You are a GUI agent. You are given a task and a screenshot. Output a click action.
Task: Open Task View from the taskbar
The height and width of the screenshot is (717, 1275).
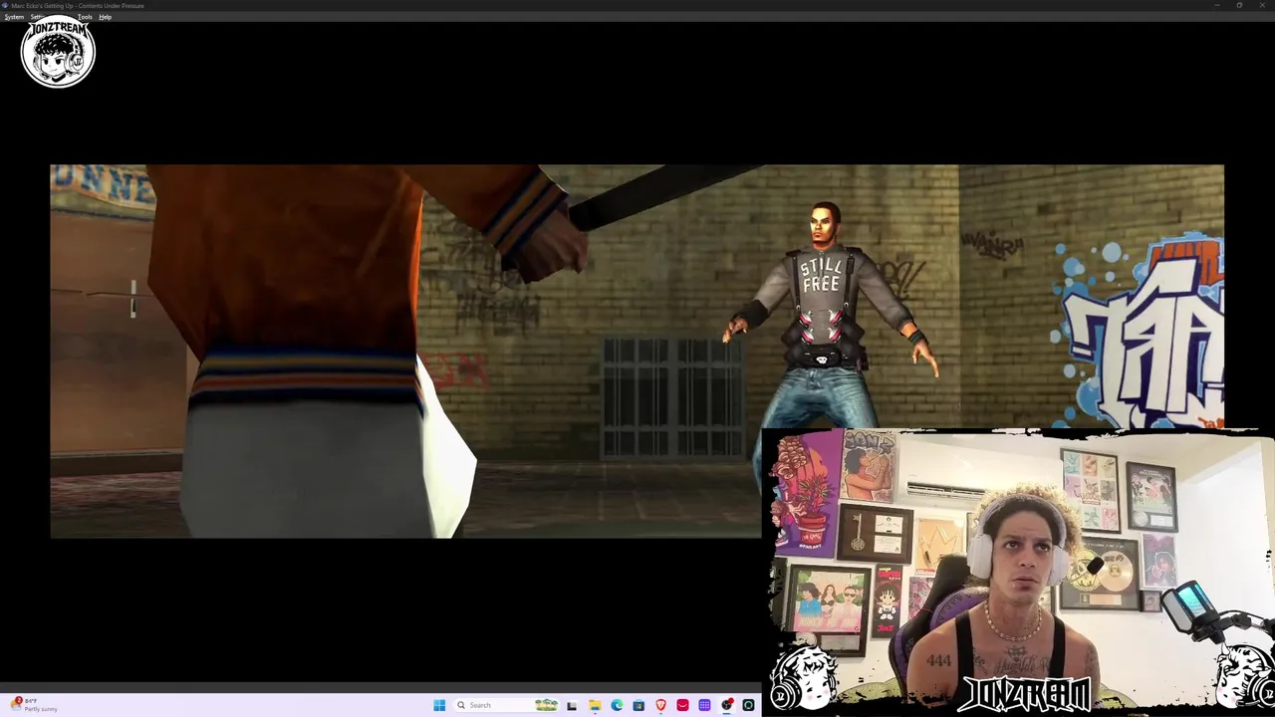coord(573,705)
